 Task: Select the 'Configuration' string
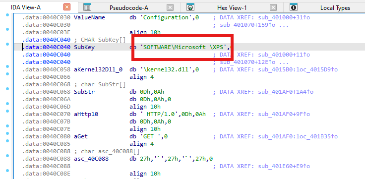point(166,17)
